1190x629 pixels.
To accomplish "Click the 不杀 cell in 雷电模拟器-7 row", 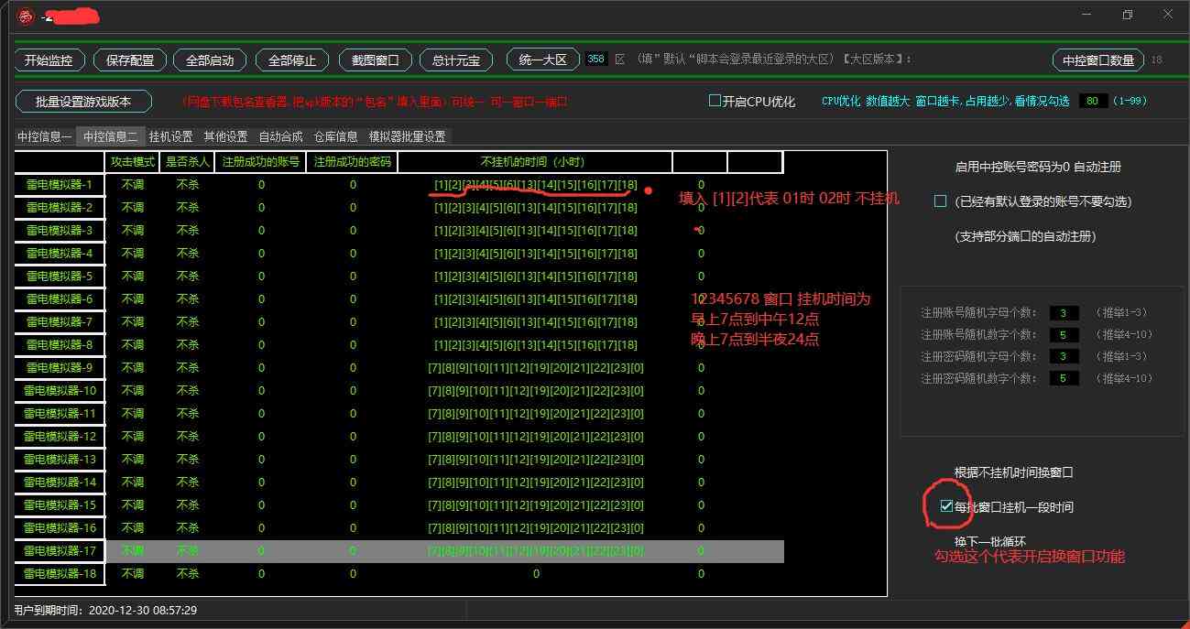I will tap(188, 322).
